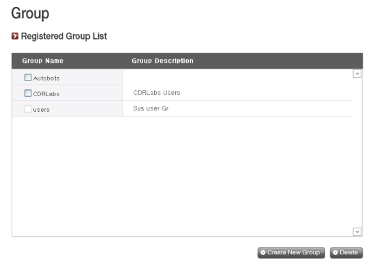This screenshot has width=375, height=268.
Task: Click the scroll down arrow in group list
Action: coord(357,232)
